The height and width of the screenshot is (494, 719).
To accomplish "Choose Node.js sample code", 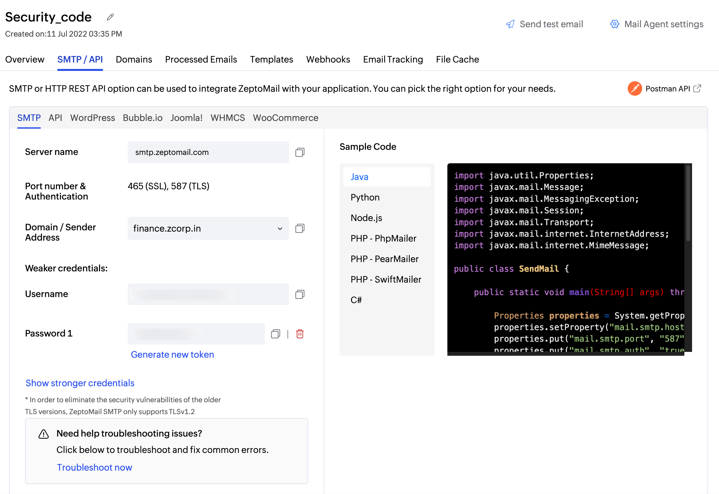I will tap(366, 218).
